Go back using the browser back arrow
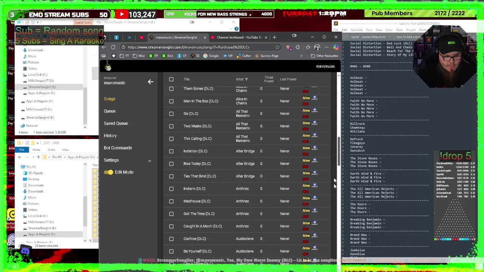Viewport: 484px width, 272px height. pos(104,47)
